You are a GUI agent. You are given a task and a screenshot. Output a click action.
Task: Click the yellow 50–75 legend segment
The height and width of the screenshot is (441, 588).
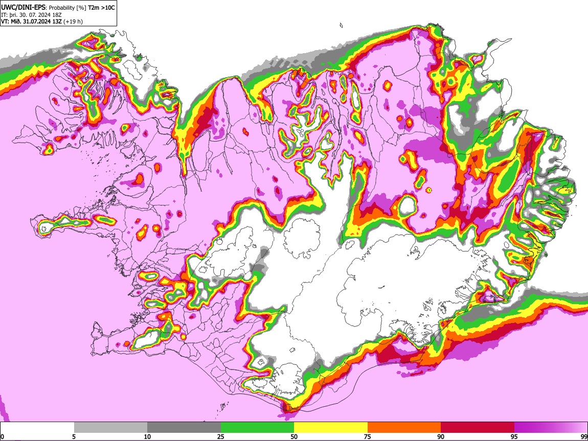[331, 428]
